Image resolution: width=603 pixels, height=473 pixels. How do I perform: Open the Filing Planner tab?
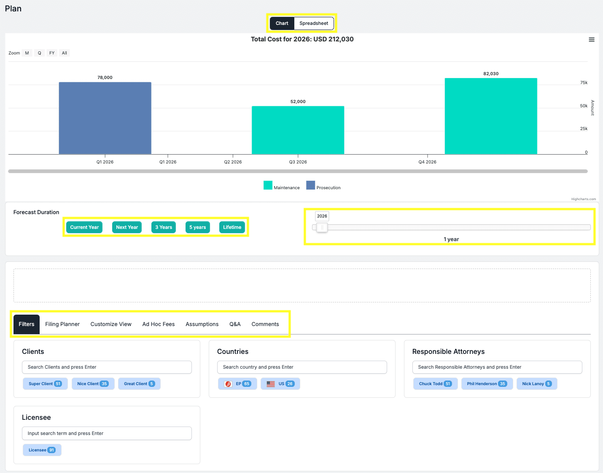click(x=62, y=324)
